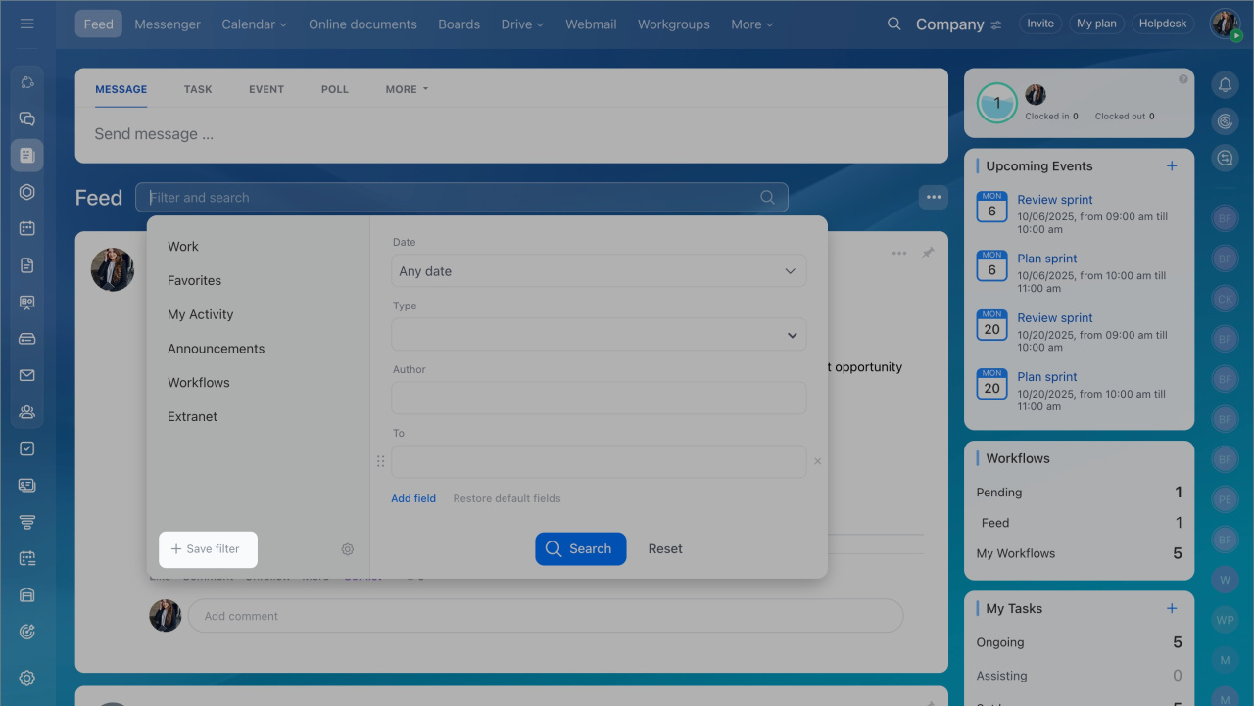Screen dimensions: 1254x706
Task: Select the Favorites filter preset
Action: click(194, 280)
